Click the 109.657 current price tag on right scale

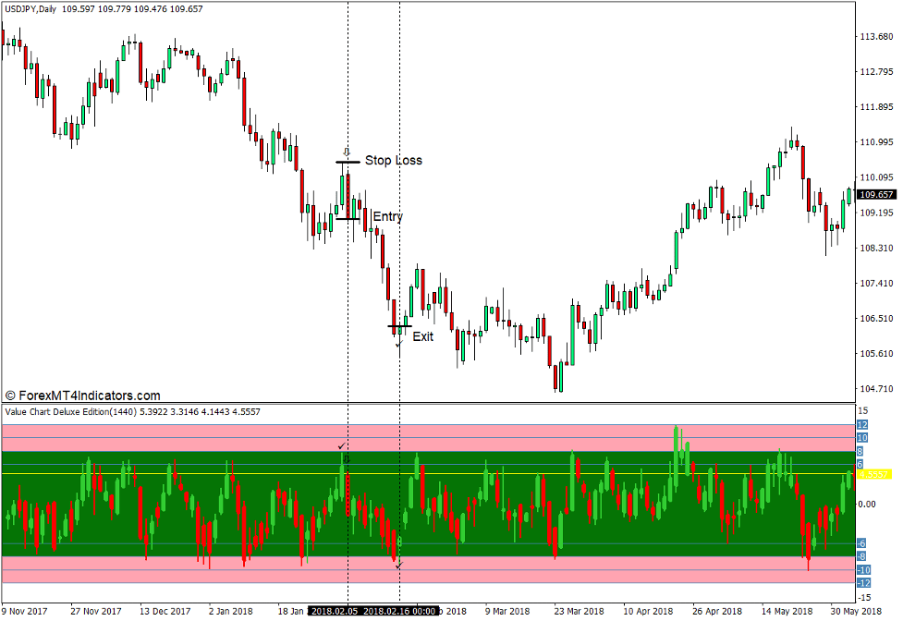[x=875, y=195]
